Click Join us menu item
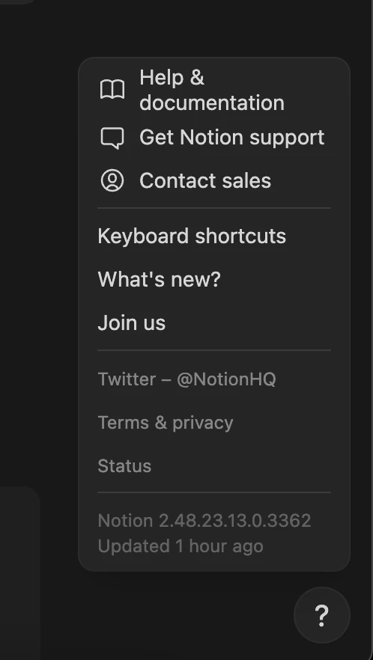The image size is (373, 660). (x=214, y=323)
